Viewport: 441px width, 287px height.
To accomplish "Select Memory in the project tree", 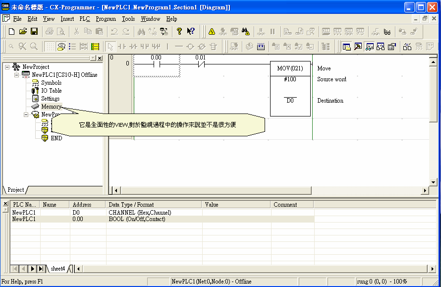I will coord(51,107).
